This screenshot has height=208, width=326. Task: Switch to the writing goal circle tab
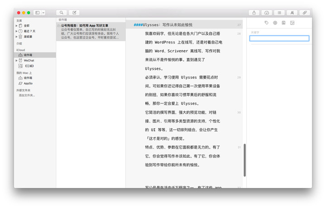pos(275,23)
